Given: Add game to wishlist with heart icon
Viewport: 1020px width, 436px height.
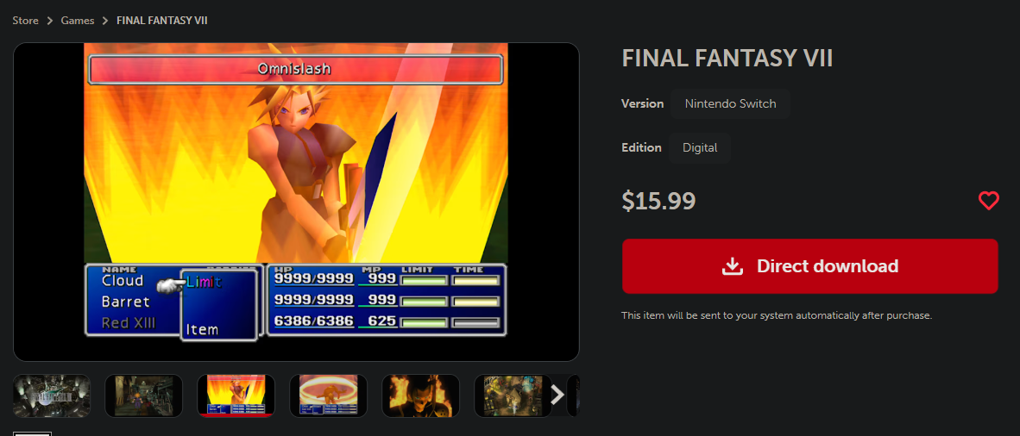Looking at the screenshot, I should point(988,201).
